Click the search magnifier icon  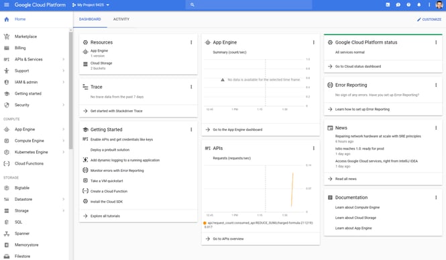(192, 5)
